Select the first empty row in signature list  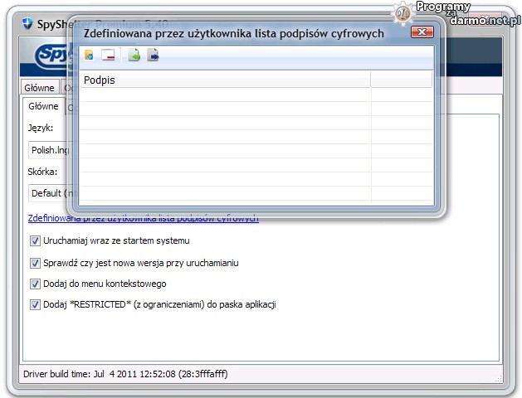224,95
